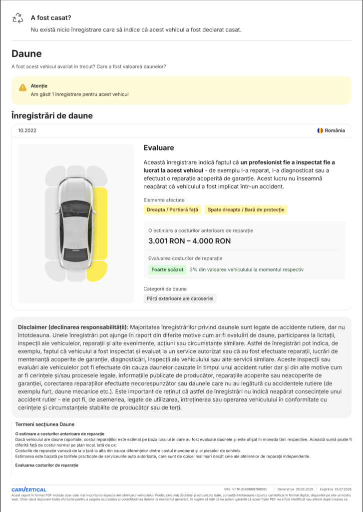Click the 'România' country label
The height and width of the screenshot is (512, 363).
pyautogui.click(x=335, y=130)
